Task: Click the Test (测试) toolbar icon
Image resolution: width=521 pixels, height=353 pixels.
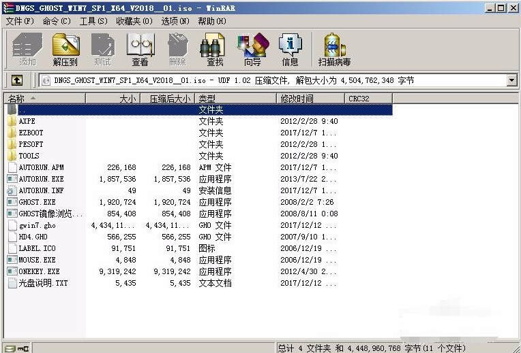Action: [x=102, y=49]
